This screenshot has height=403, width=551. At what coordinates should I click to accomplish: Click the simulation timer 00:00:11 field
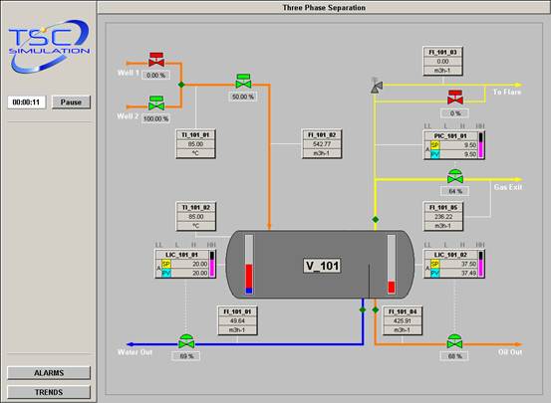(x=26, y=102)
